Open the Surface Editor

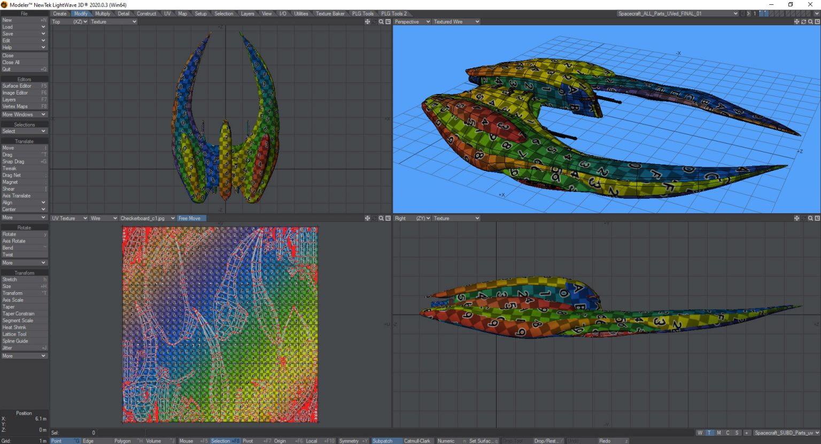(17, 85)
